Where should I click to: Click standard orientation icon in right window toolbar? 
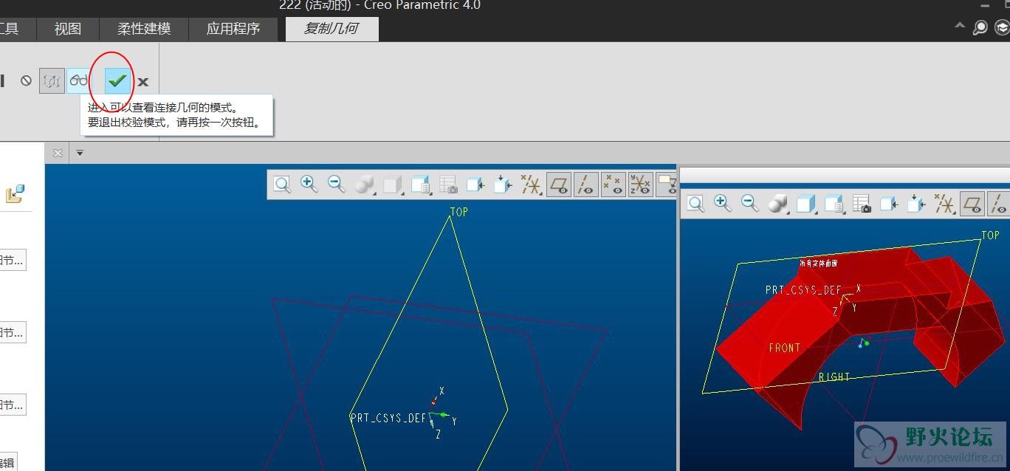[x=916, y=204]
